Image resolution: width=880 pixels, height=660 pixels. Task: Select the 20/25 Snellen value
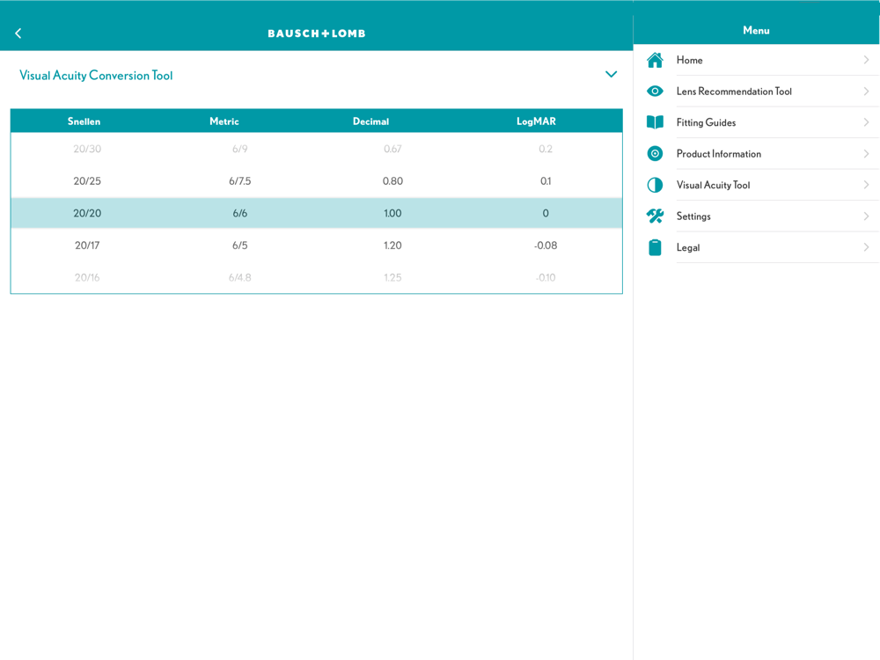pos(87,180)
